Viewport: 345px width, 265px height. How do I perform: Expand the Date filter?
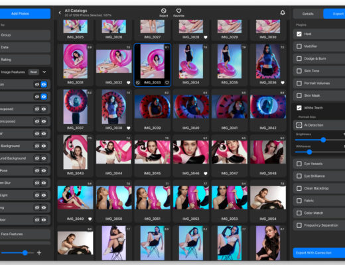25,47
